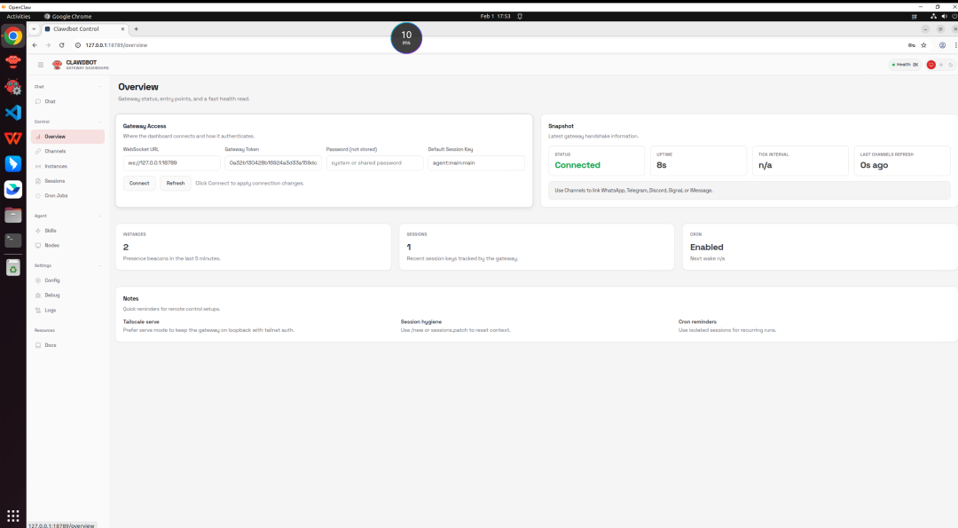The image size is (958, 528).
Task: Click the Refresh button
Action: [x=176, y=184]
